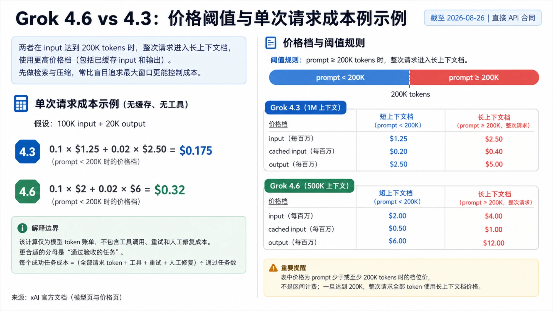This screenshot has width=553, height=311.
Task: Select the blue 4.3 version badge
Action: click(28, 151)
